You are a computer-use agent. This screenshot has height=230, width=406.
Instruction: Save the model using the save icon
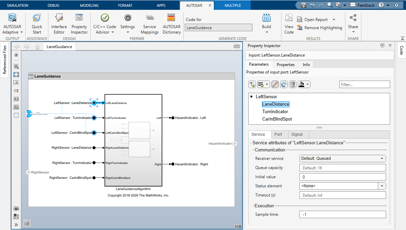[x=303, y=5]
